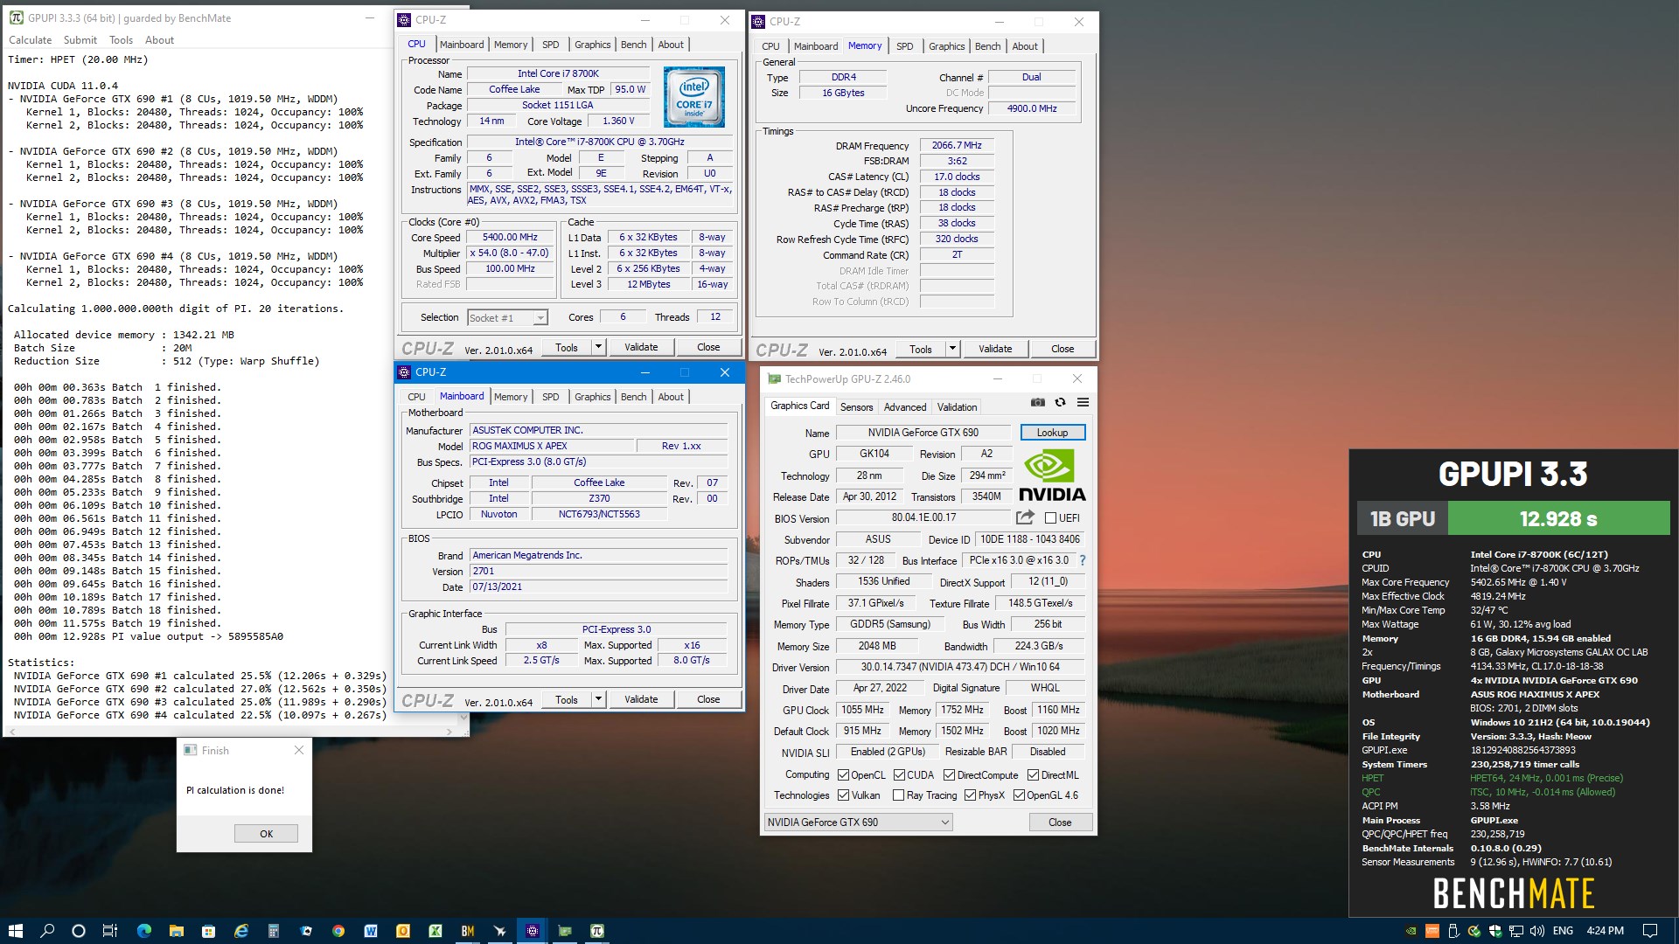Image resolution: width=1679 pixels, height=944 pixels.
Task: Click the 12.928 s score bar
Action: pos(1558,518)
